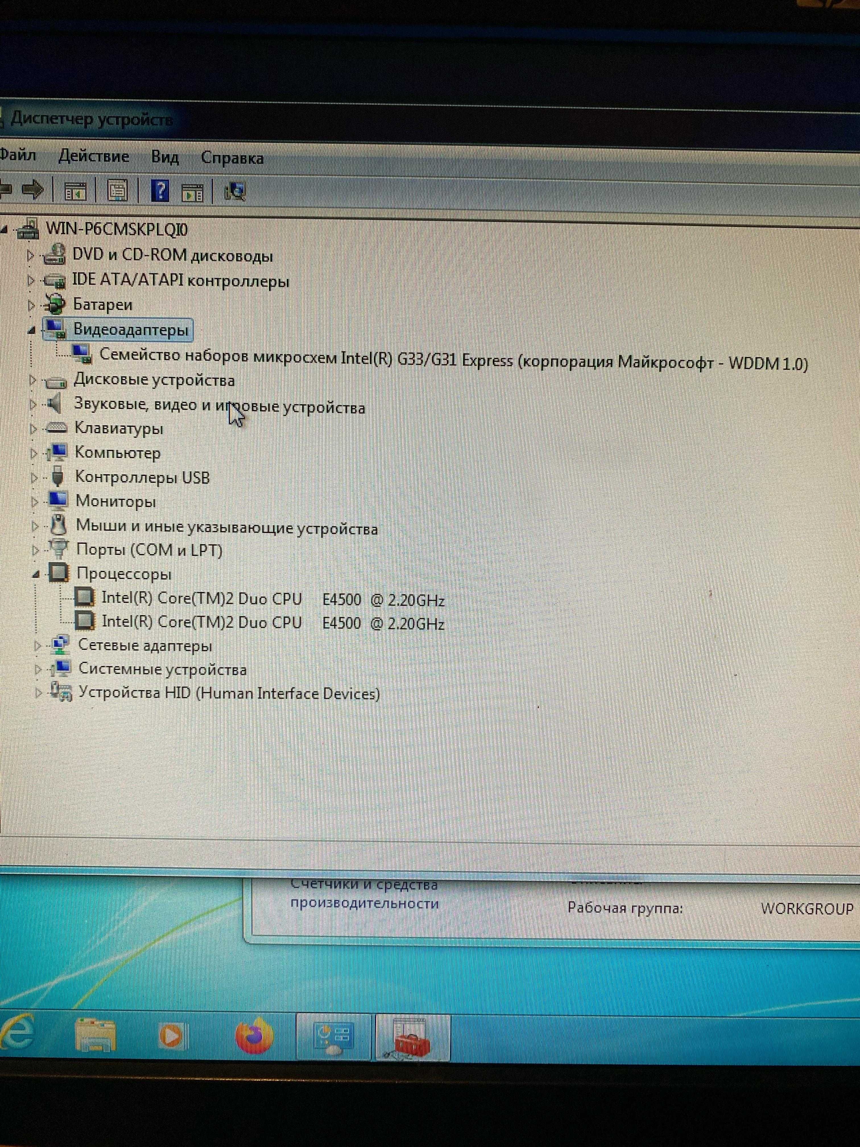Select the first Intel Core2 Duo E4500 entry
Screen dimensions: 860x1147
click(273, 599)
